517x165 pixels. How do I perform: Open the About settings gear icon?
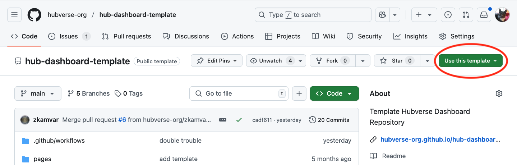point(499,93)
